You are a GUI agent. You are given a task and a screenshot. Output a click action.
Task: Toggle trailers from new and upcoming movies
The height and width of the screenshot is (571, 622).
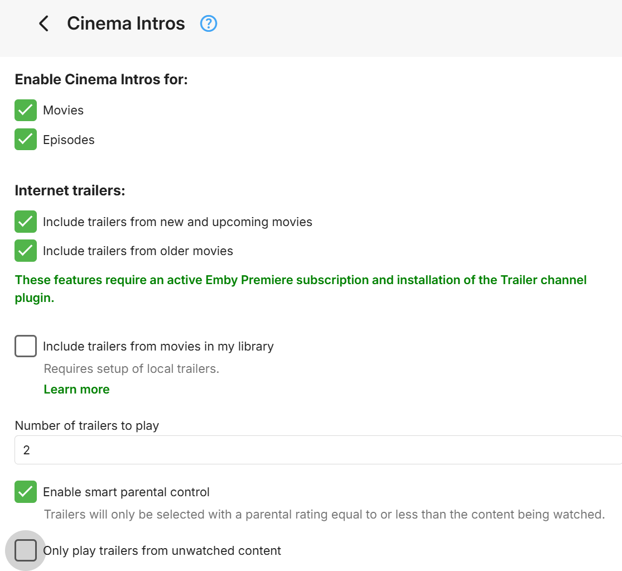26,222
